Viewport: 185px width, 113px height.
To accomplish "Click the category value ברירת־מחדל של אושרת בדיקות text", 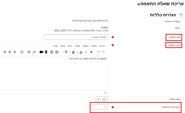I will click(x=90, y=21).
